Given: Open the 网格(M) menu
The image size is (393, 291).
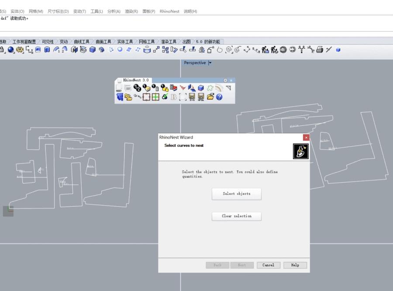Looking at the screenshot, I should (36, 11).
